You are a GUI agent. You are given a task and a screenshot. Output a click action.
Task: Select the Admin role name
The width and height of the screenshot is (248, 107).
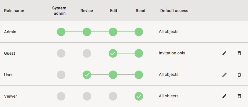10,32
